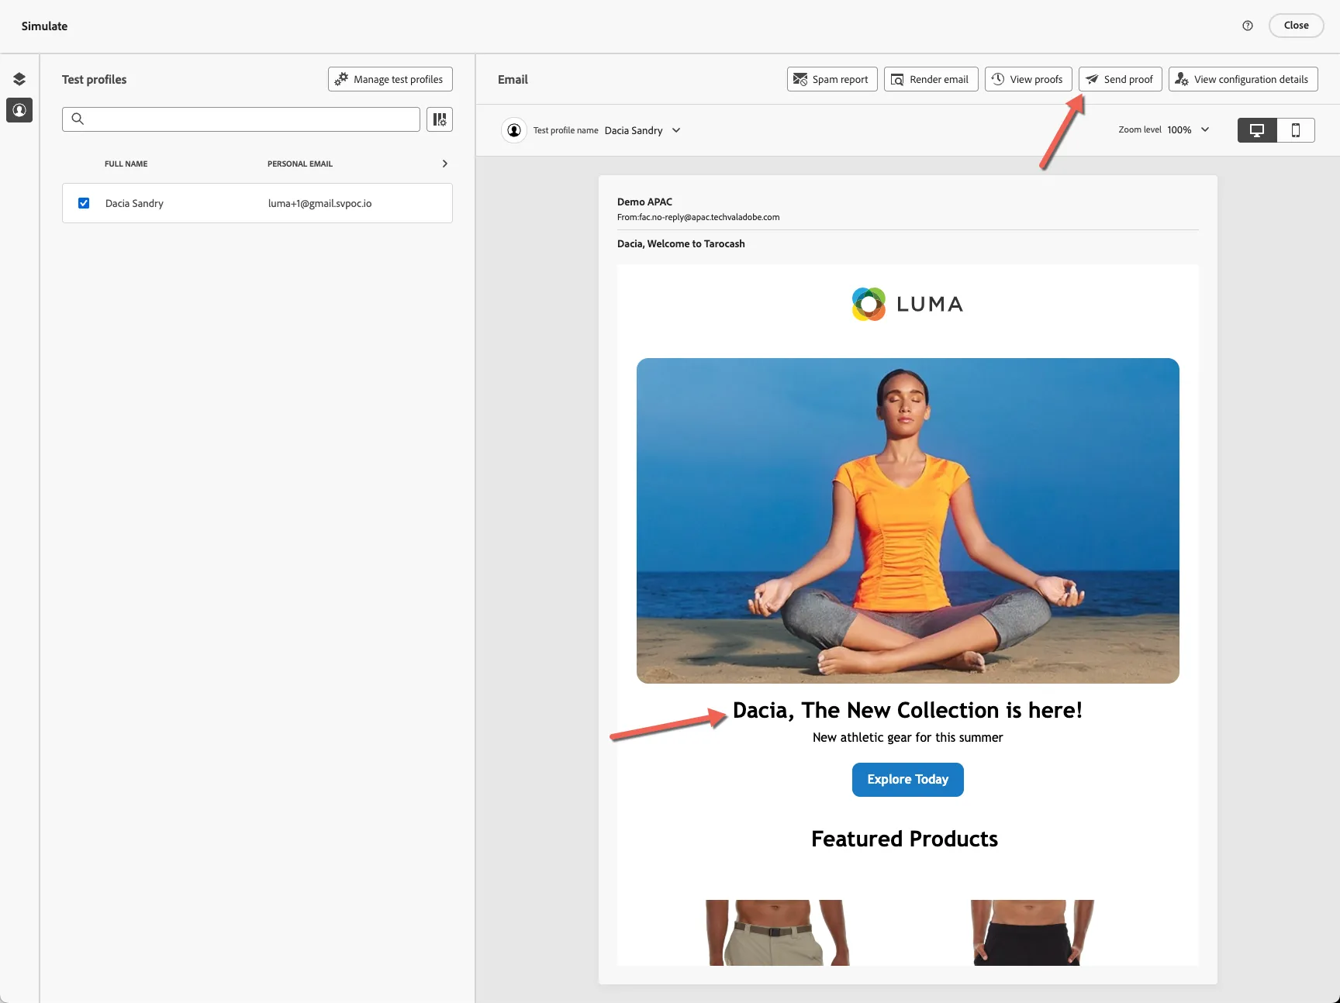Click the magnifier icon in search field

point(78,119)
